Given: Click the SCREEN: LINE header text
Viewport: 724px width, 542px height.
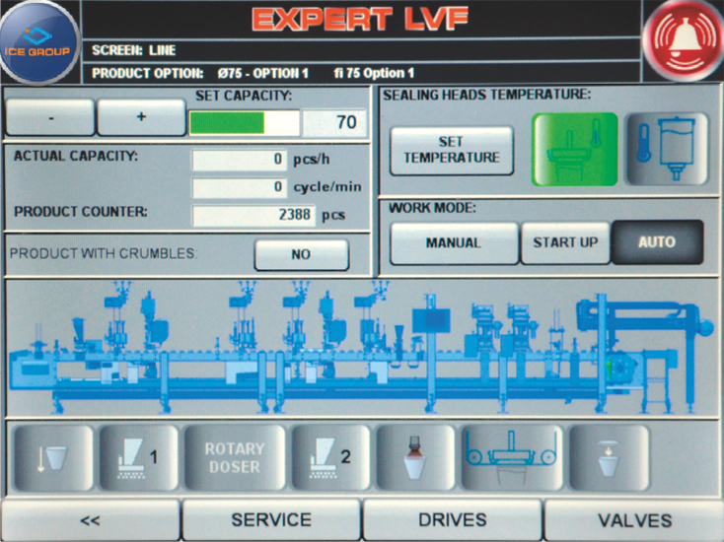Looking at the screenshot, I should click(x=134, y=50).
